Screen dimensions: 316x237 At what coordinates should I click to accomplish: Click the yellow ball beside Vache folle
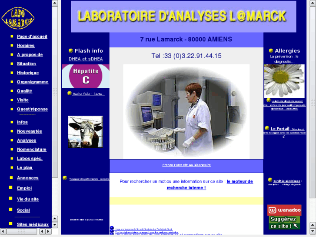point(70,93)
